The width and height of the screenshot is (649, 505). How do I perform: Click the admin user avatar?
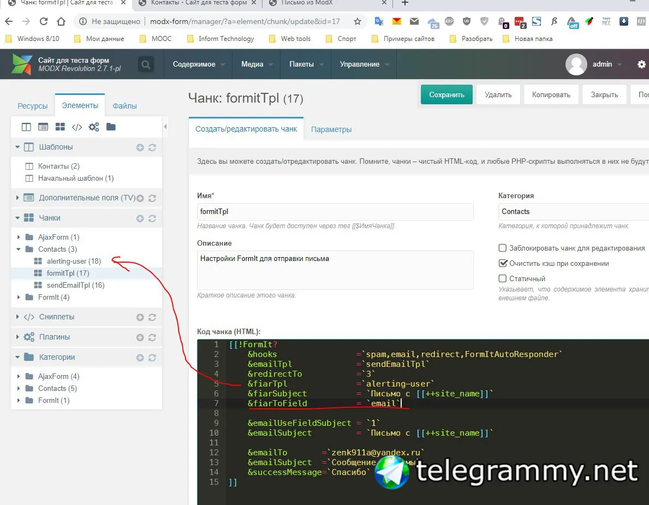pyautogui.click(x=576, y=64)
